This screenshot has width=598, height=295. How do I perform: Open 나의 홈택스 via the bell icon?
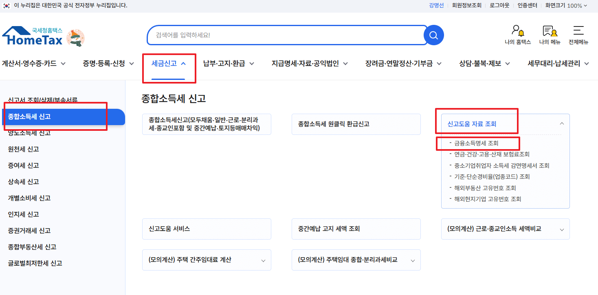tap(517, 35)
